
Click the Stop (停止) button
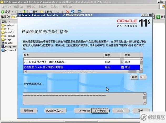pyautogui.click(x=143, y=77)
